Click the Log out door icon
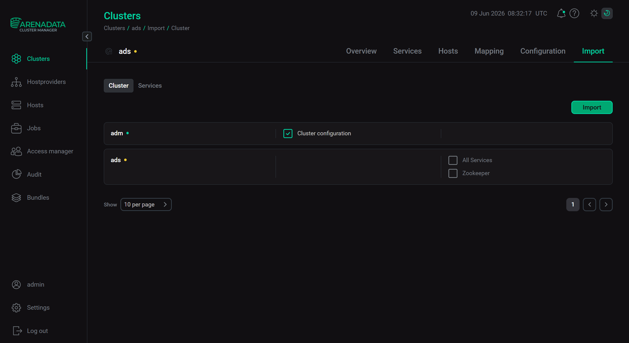This screenshot has height=343, width=629. coord(17,331)
